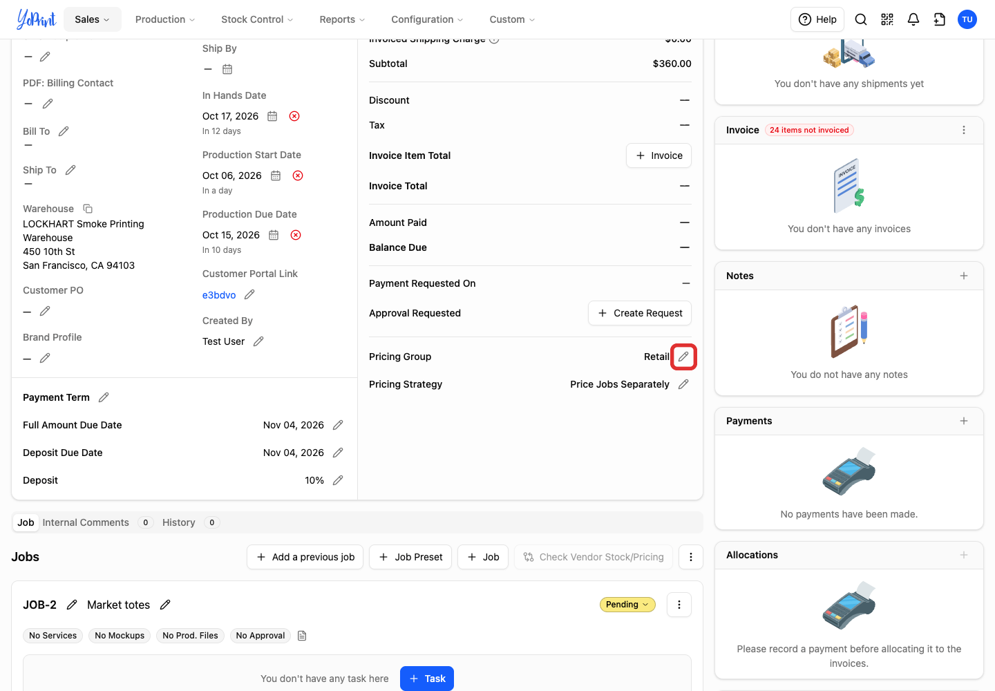The image size is (995, 691).
Task: Open the Stock Control dropdown
Action: tap(257, 19)
